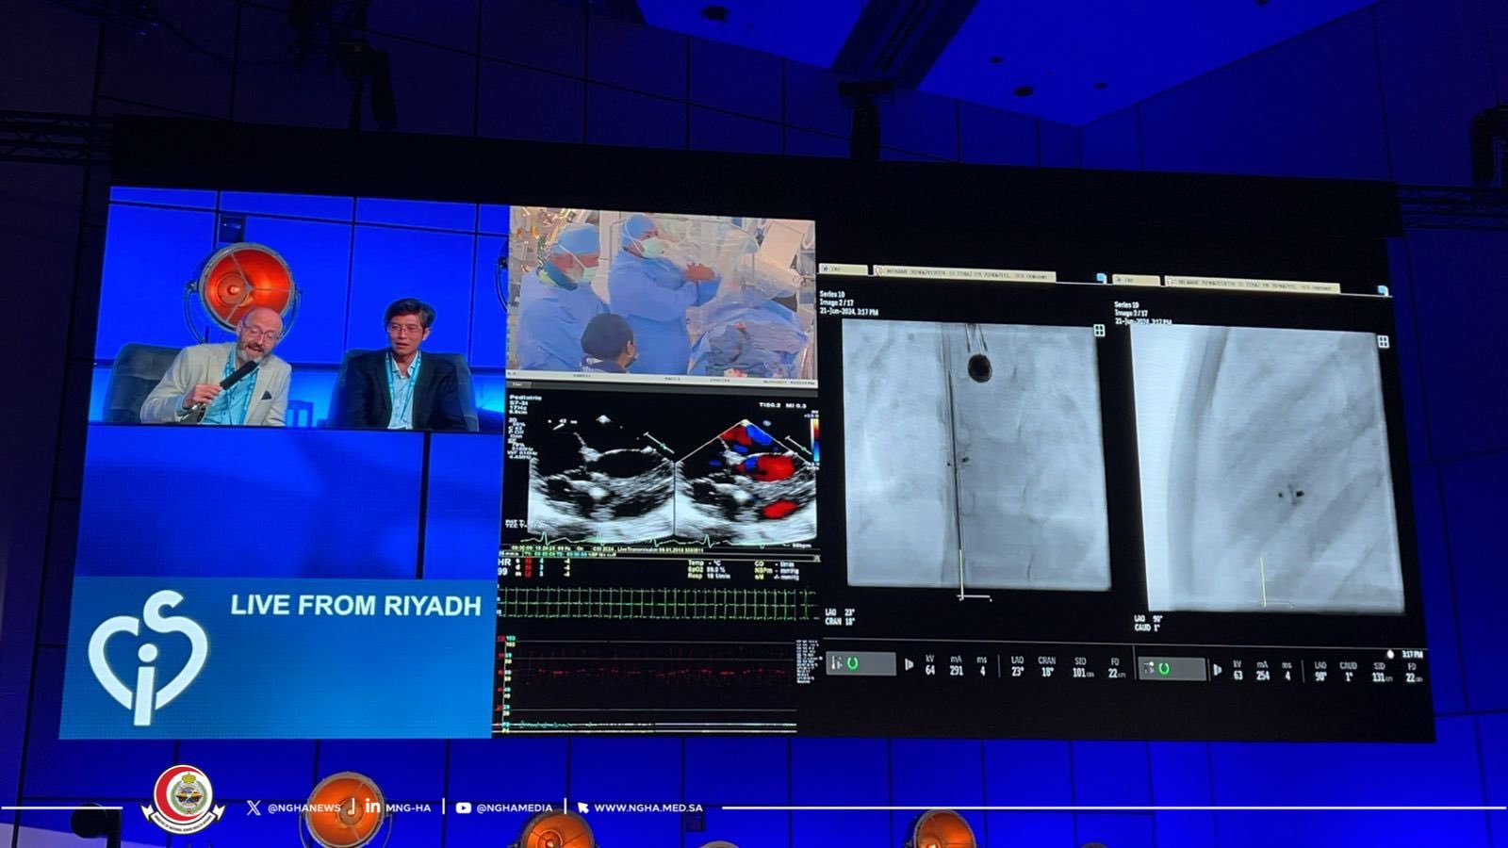Click grid layout icon on left fluoroscopy view
Viewport: 1508px width, 848px height.
pos(1099,330)
